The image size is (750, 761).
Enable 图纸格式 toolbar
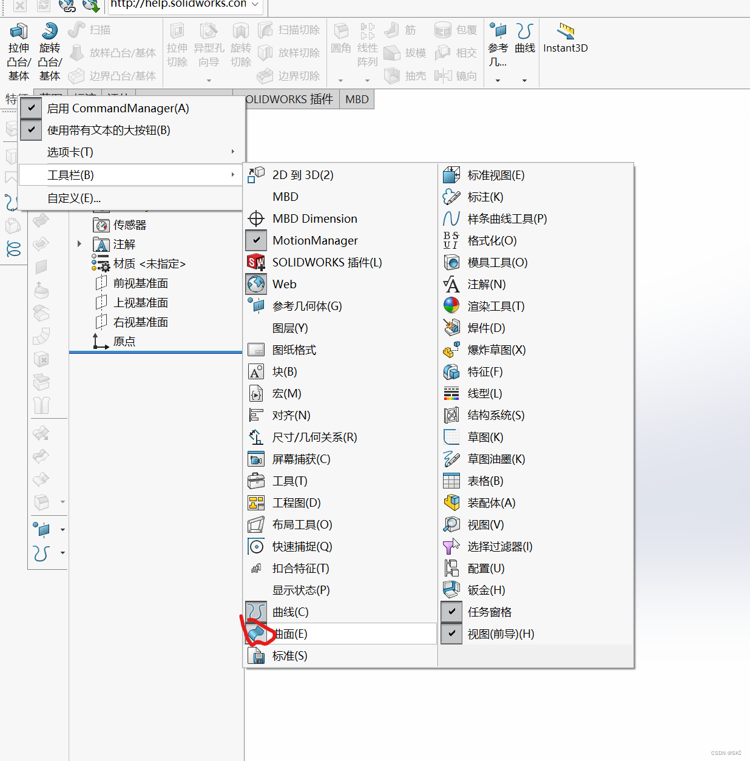coord(340,350)
